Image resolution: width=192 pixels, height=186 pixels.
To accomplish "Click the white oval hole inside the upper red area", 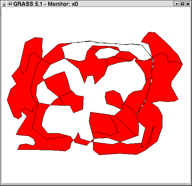I will pyautogui.click(x=107, y=53).
